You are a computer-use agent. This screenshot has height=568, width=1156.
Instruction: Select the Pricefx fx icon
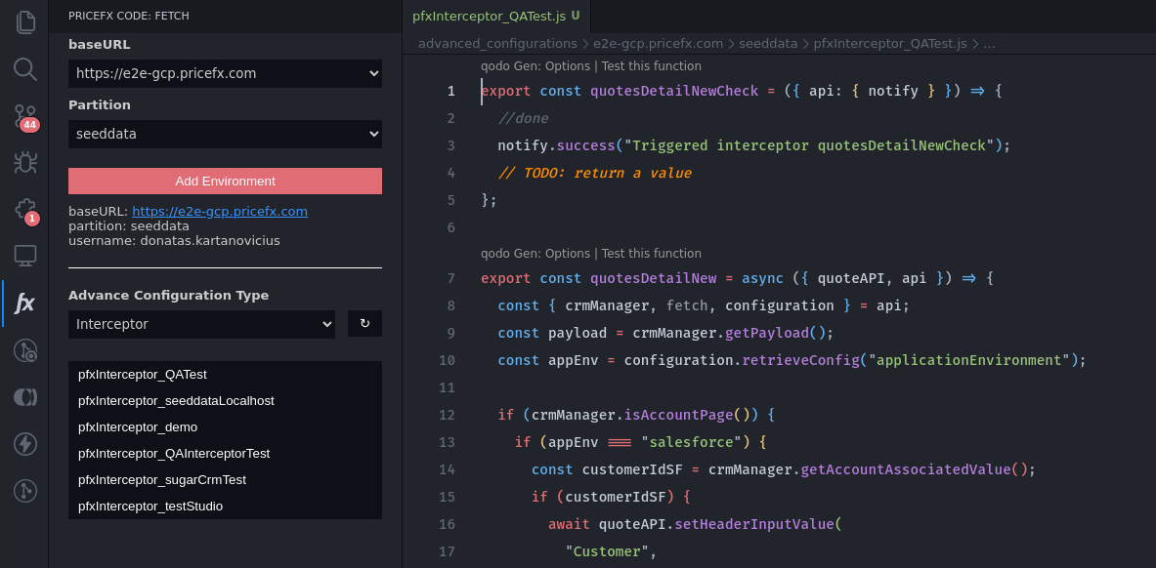[25, 303]
